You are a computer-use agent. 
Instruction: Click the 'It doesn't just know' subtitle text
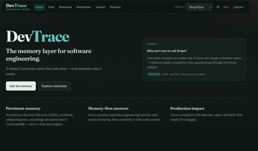(x=54, y=71)
